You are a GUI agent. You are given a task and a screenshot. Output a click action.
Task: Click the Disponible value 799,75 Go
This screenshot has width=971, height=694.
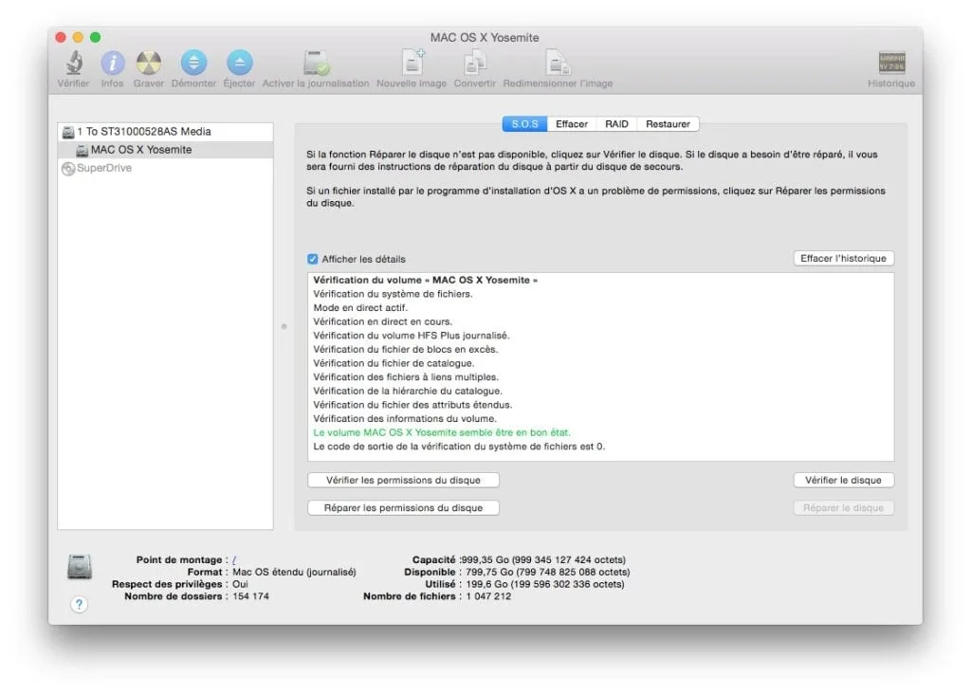point(547,572)
